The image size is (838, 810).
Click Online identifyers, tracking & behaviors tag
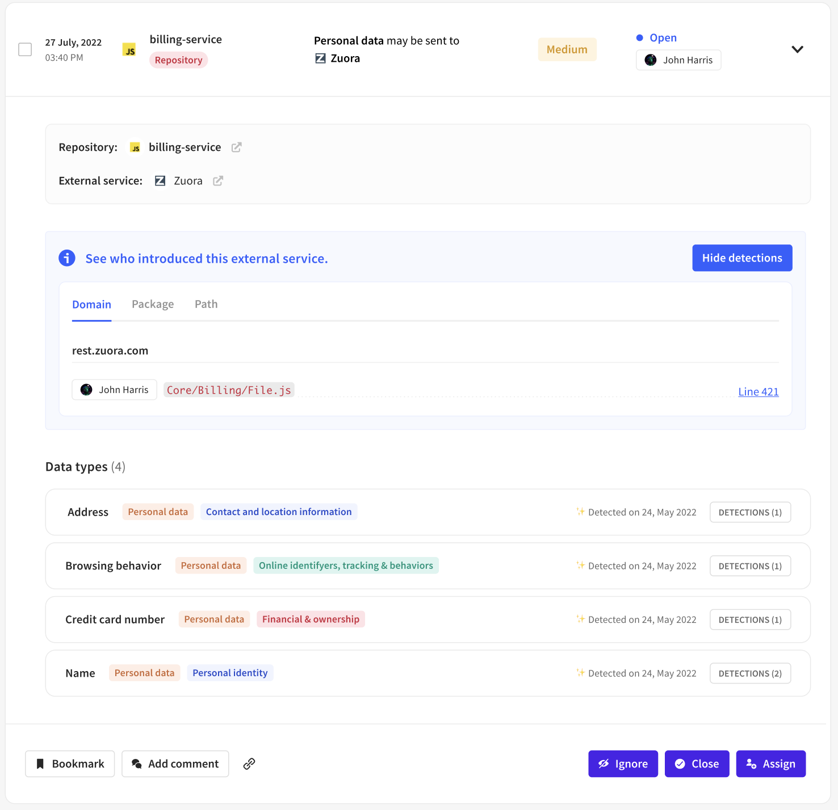click(346, 566)
